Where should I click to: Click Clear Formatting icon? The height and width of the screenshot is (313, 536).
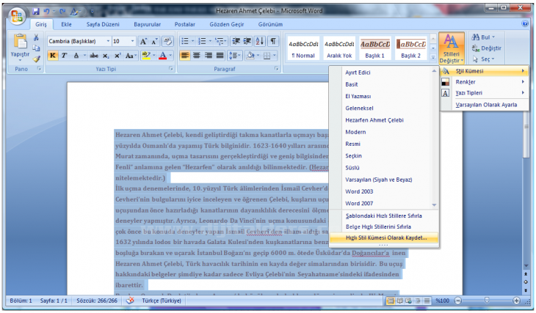(x=167, y=41)
